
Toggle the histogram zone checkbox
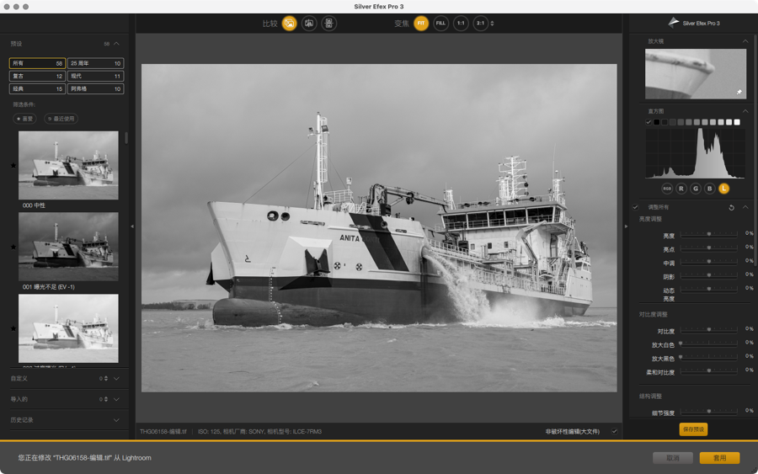[649, 122]
